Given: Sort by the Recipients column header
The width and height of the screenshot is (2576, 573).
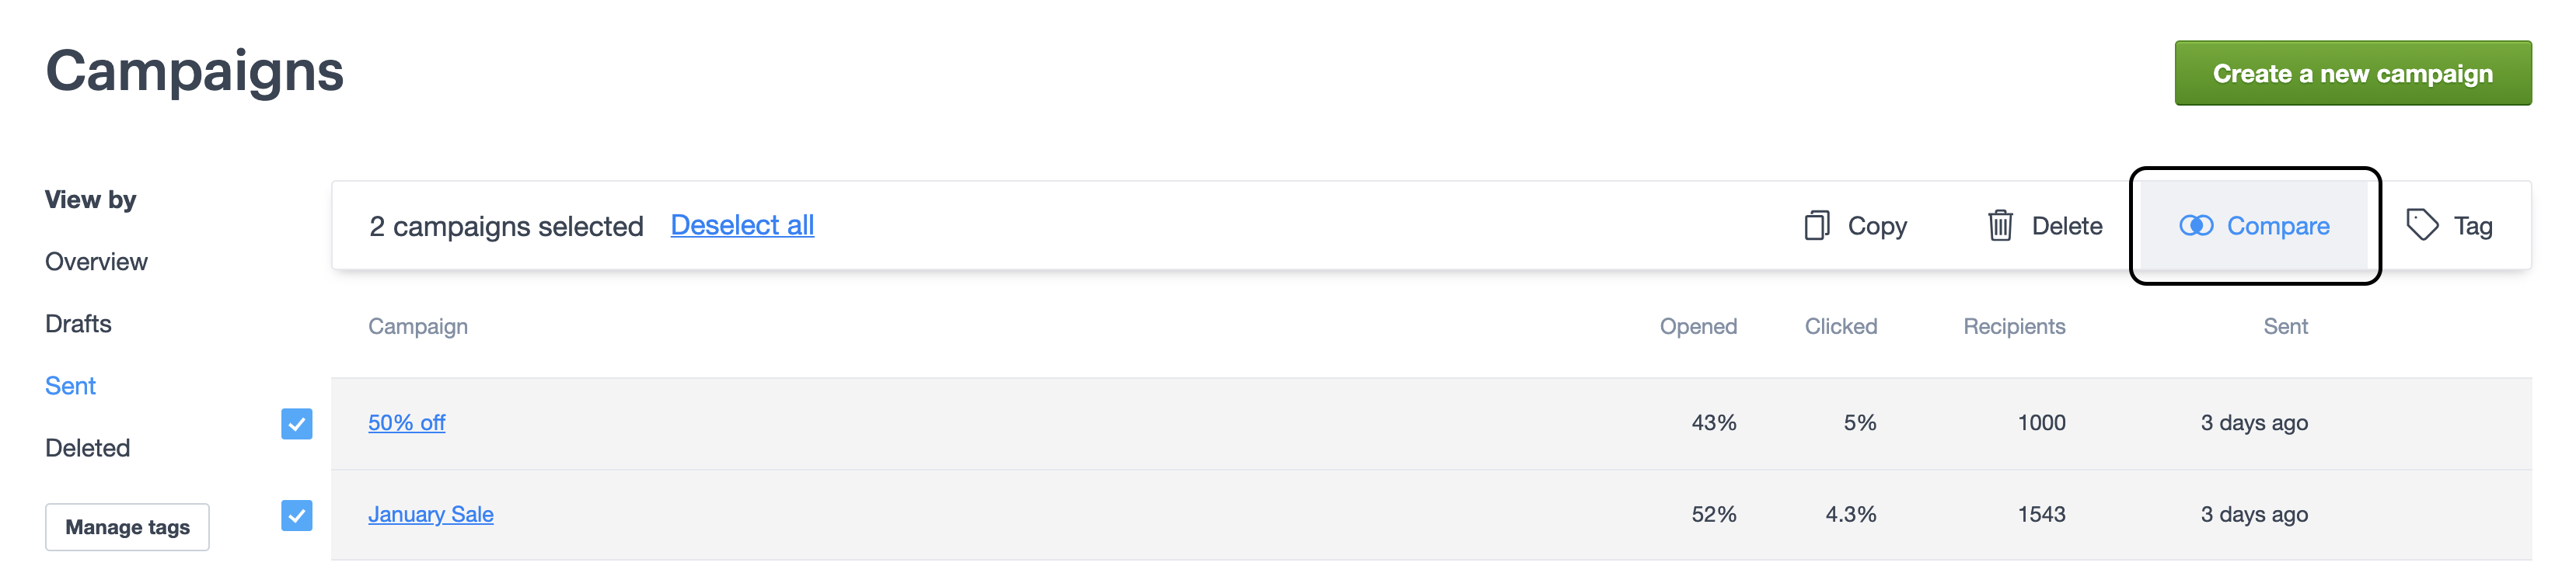Looking at the screenshot, I should click(x=2014, y=326).
